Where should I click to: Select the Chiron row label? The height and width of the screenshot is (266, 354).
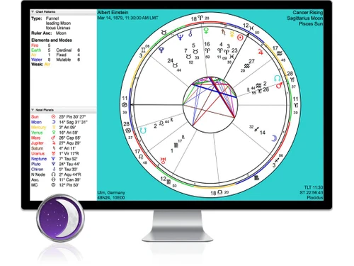coord(38,169)
